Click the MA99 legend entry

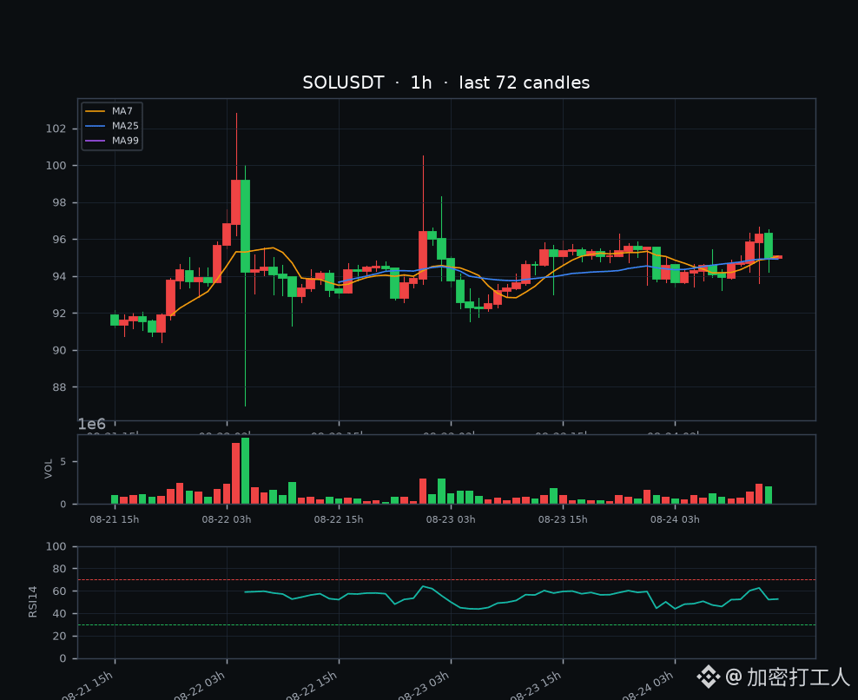coord(112,141)
